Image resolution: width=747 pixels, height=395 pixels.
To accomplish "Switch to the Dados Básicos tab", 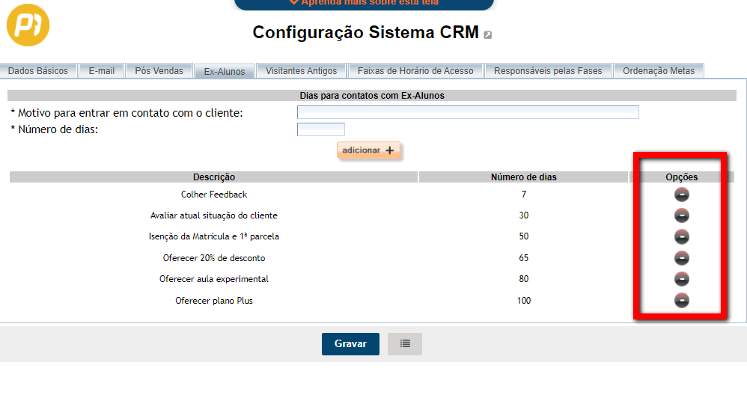I will point(38,71).
